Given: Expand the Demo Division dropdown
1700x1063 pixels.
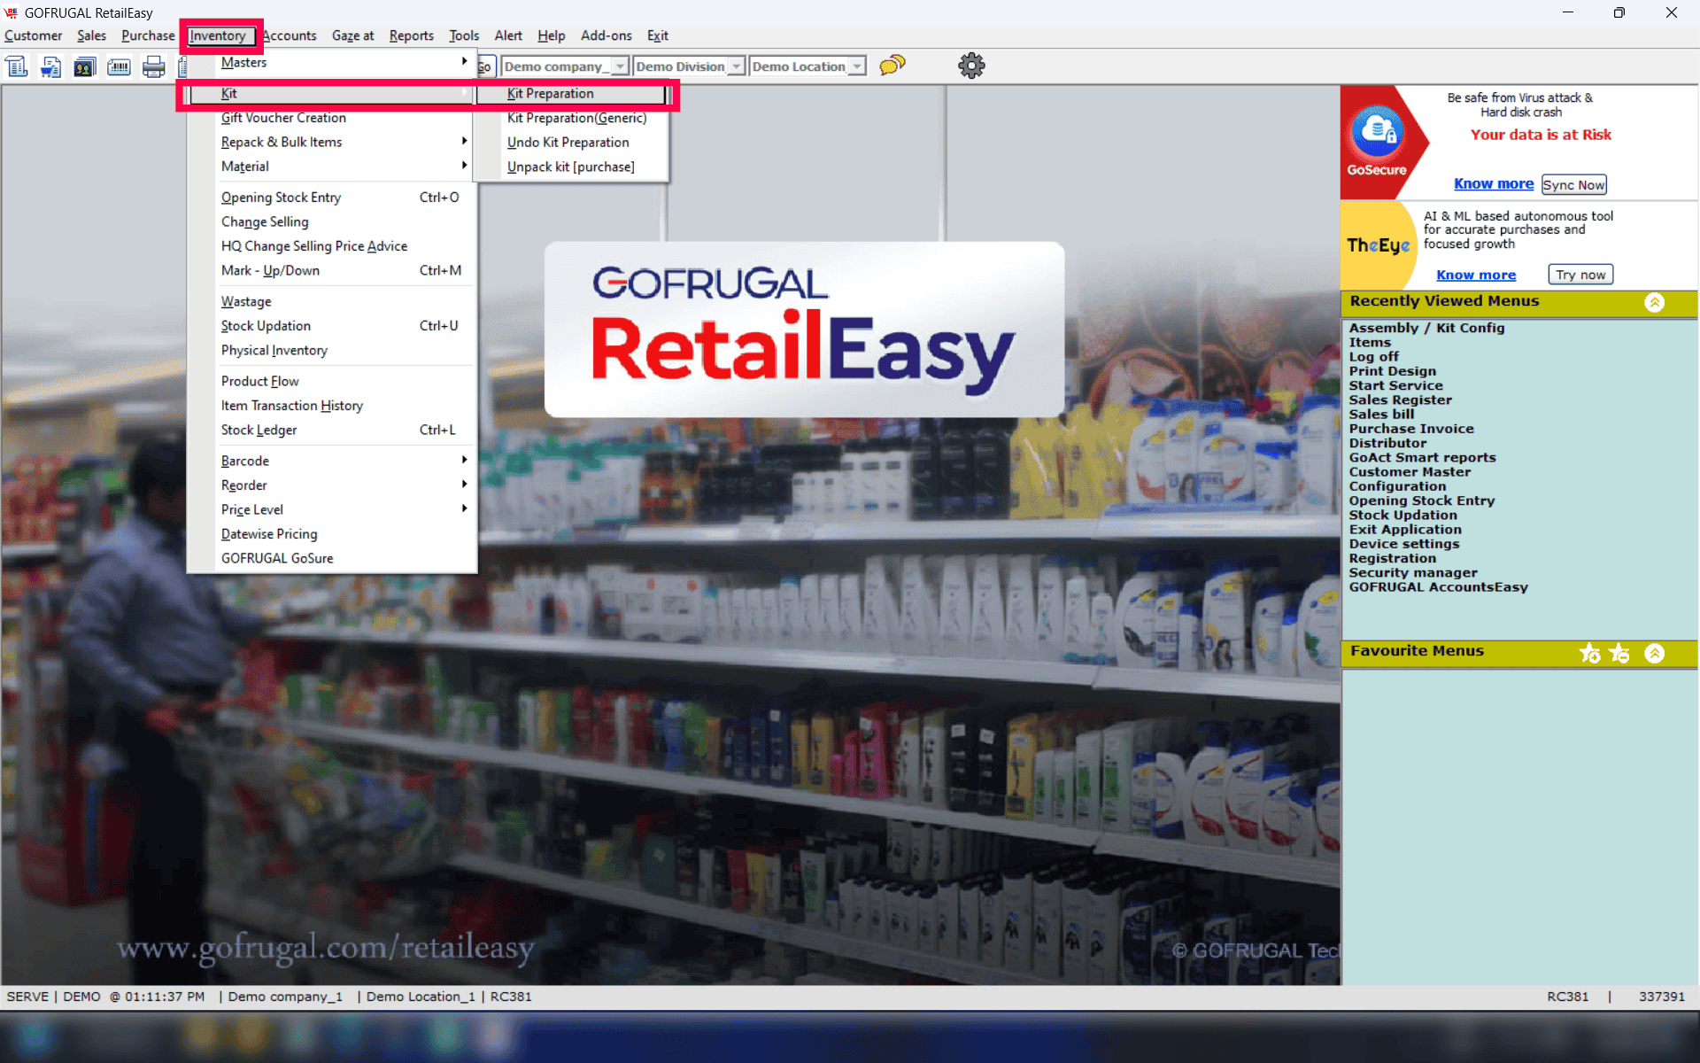Looking at the screenshot, I should pos(736,66).
